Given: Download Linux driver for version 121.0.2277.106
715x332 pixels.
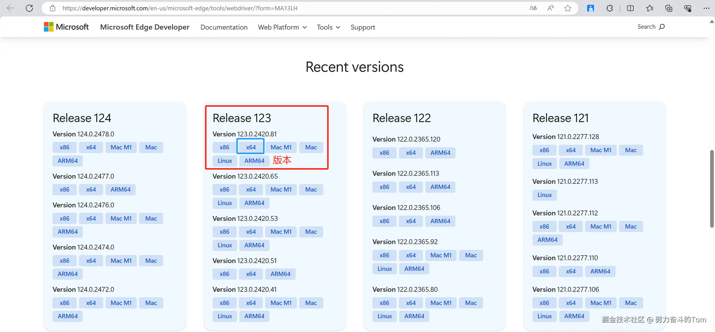Looking at the screenshot, I should 545,316.
